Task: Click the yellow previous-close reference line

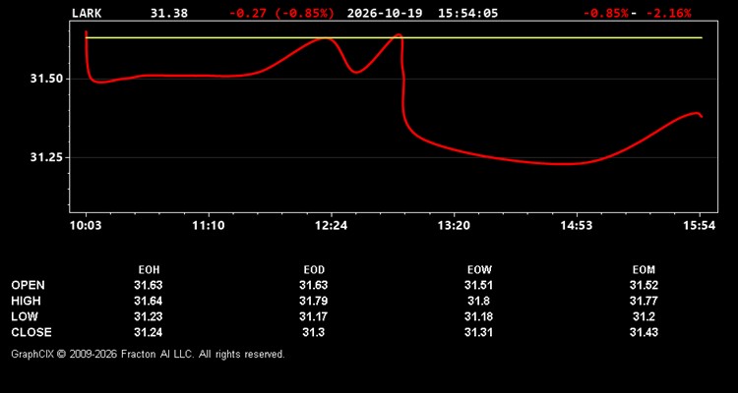Action: (x=394, y=37)
